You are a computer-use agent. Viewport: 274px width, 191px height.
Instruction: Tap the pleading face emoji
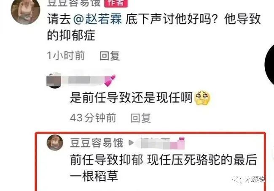tap(202, 98)
